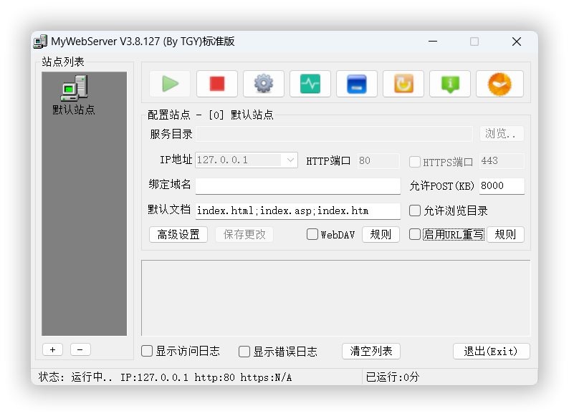Click the 配置站点 - [0] 默认站点 heading
The width and height of the screenshot is (569, 416).
click(x=211, y=115)
